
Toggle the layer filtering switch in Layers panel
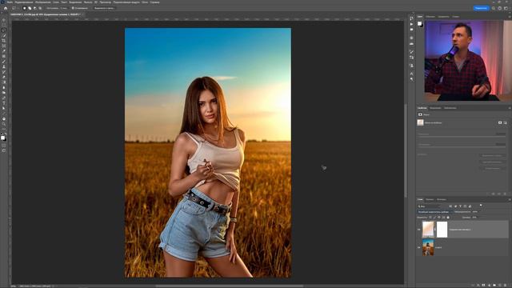(x=481, y=206)
